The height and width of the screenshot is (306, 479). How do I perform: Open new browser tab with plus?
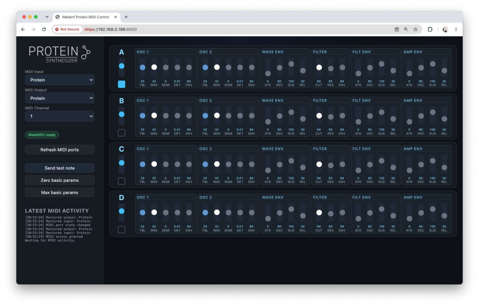pos(126,17)
